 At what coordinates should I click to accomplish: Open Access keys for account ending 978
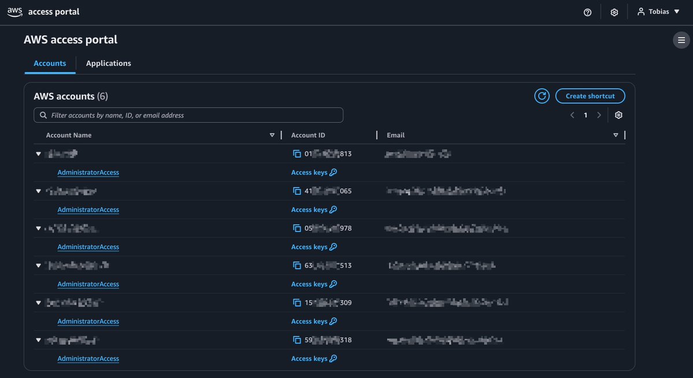click(x=314, y=247)
